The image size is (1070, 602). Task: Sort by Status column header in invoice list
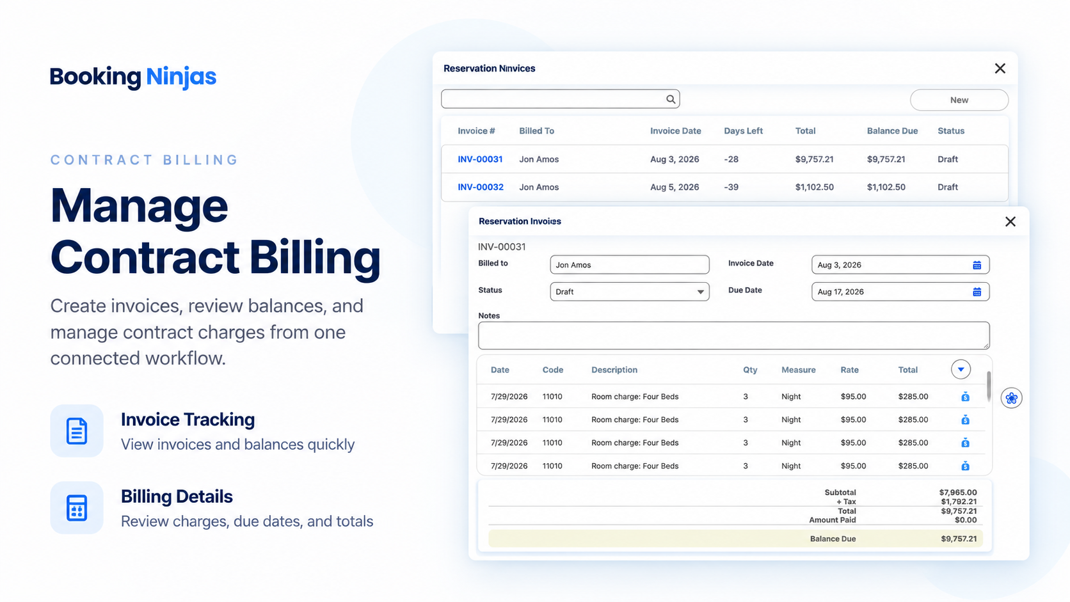950,131
